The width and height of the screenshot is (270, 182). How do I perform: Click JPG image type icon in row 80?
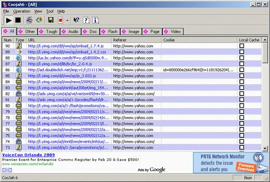(18, 105)
